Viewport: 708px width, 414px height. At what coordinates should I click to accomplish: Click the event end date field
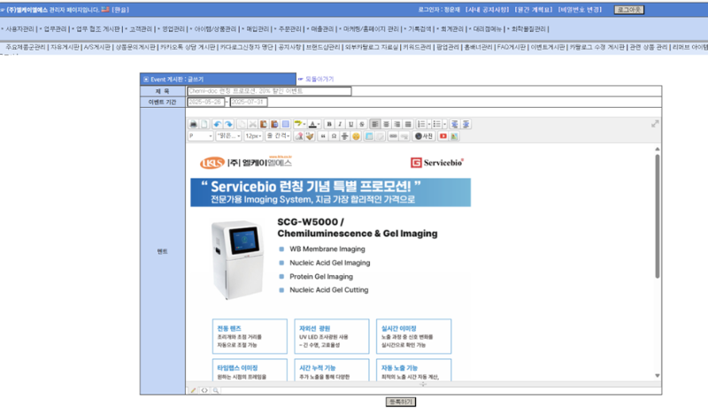pyautogui.click(x=249, y=102)
